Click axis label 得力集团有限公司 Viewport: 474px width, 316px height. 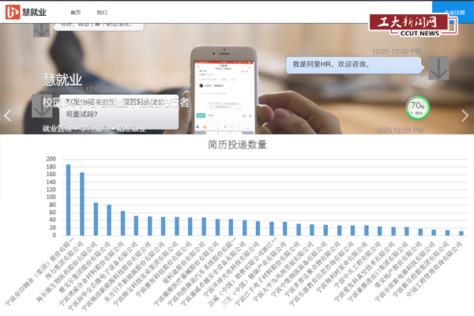[64, 261]
